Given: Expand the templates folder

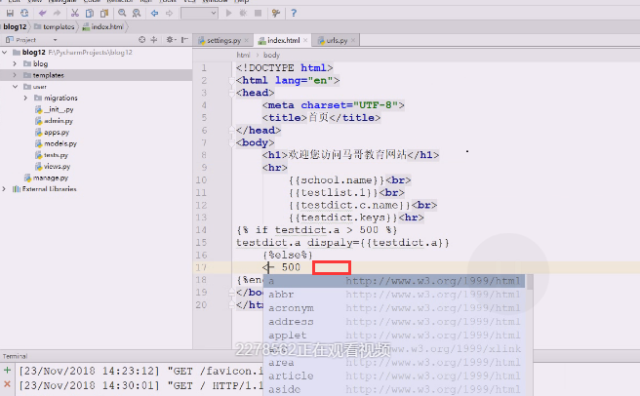Looking at the screenshot, I should pos(15,75).
